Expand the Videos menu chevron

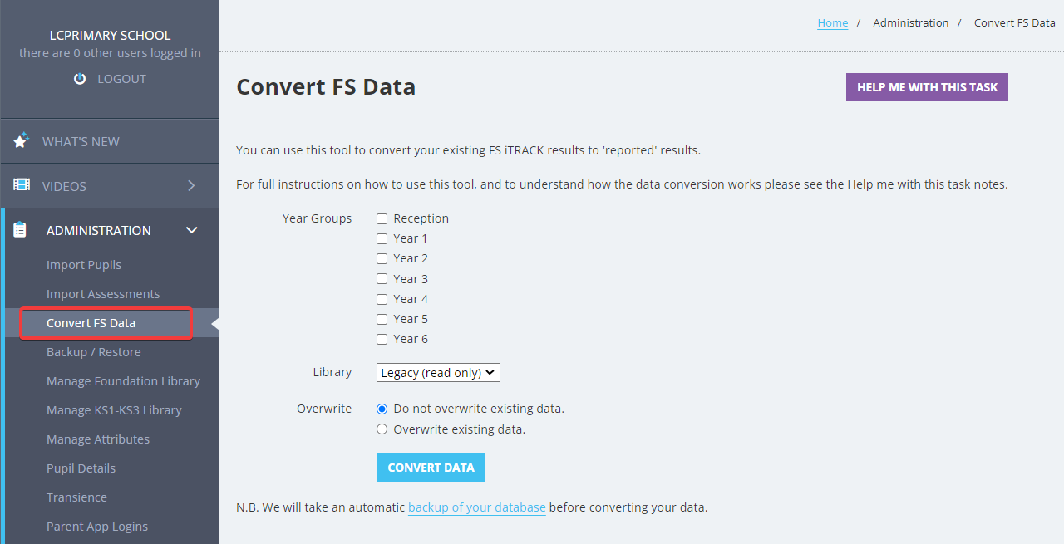191,185
